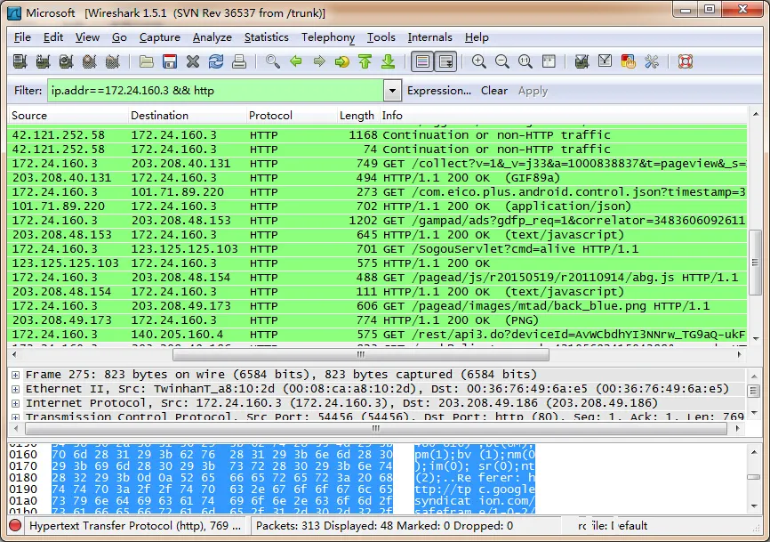
Task: Select packet GET /pagead/images/mtad/back_blue.png
Action: (x=378, y=306)
